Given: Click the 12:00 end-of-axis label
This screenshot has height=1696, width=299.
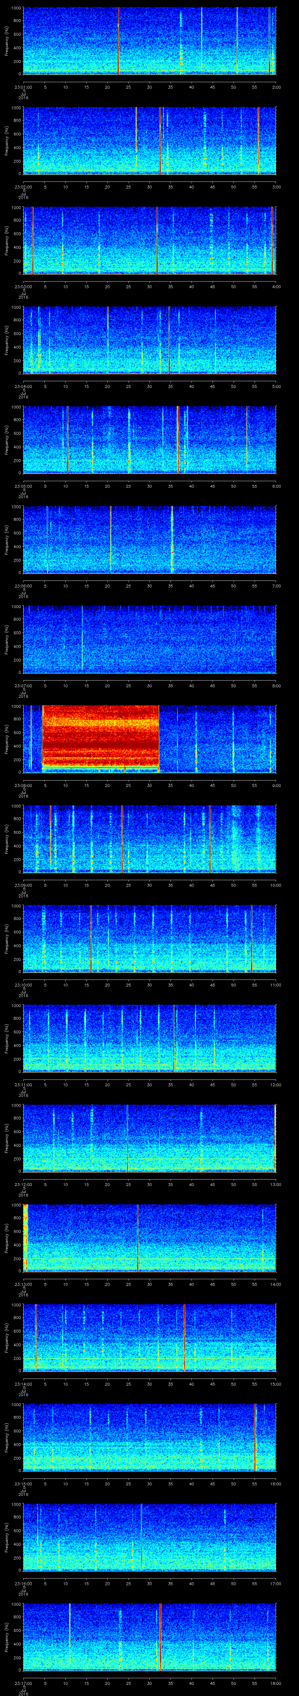Looking at the screenshot, I should [275, 1084].
